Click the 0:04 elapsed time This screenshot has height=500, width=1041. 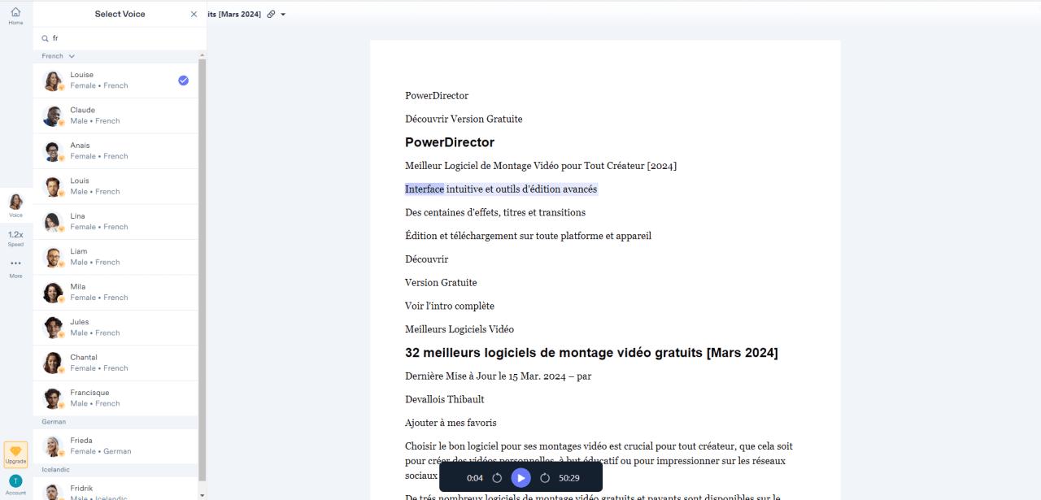[475, 478]
